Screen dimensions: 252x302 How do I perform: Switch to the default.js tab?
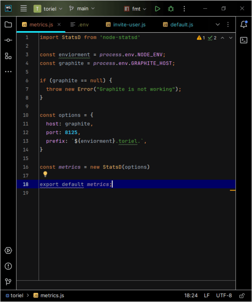click(178, 25)
